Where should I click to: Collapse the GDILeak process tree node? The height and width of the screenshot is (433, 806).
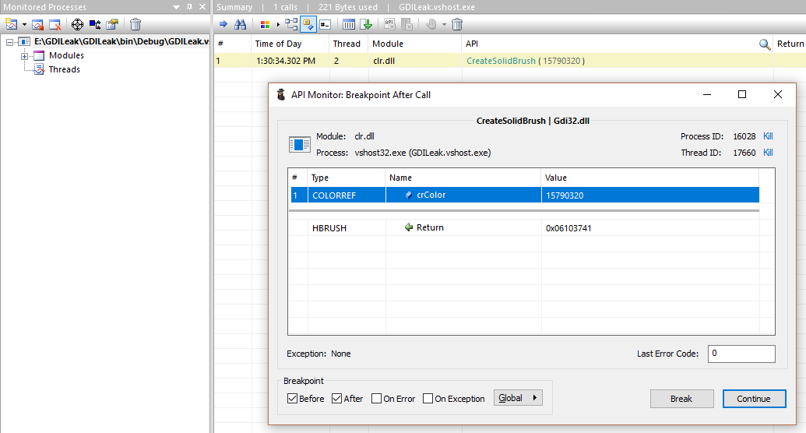[x=10, y=42]
